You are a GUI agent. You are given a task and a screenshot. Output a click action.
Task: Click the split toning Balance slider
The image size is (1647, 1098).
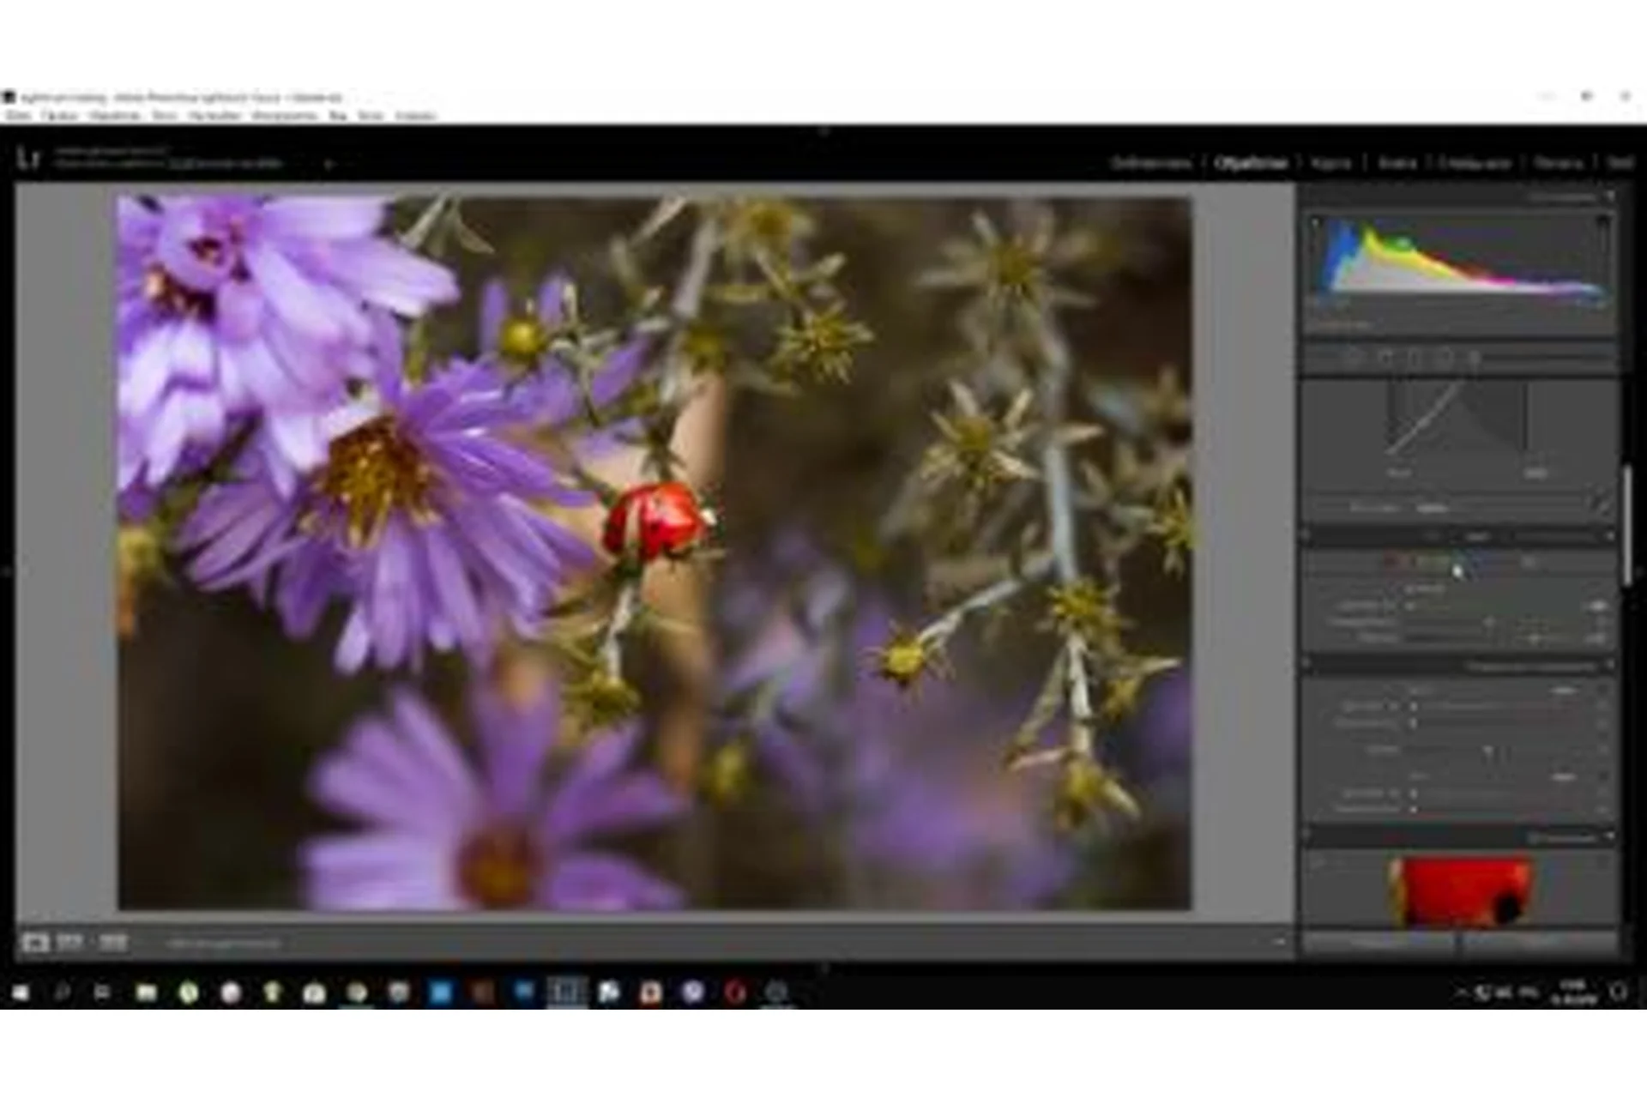point(1488,750)
